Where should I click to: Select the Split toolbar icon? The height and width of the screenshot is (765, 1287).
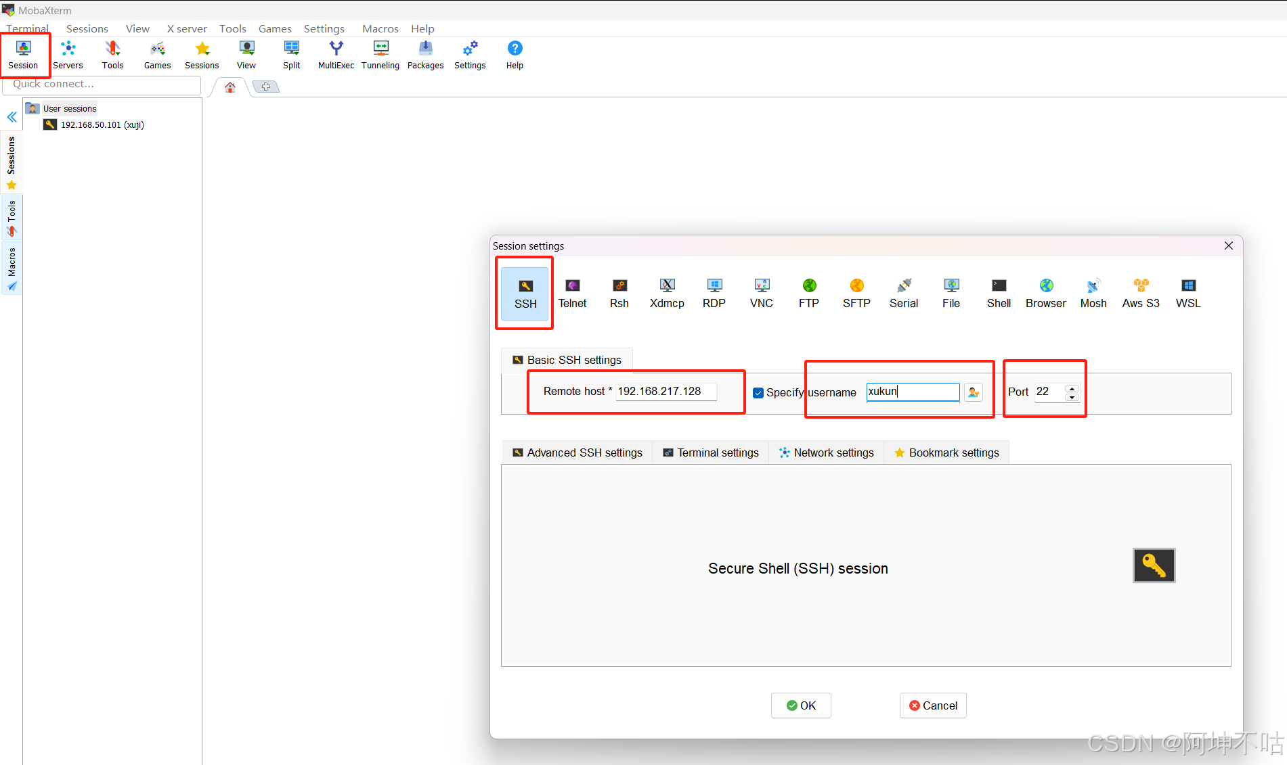[x=291, y=55]
